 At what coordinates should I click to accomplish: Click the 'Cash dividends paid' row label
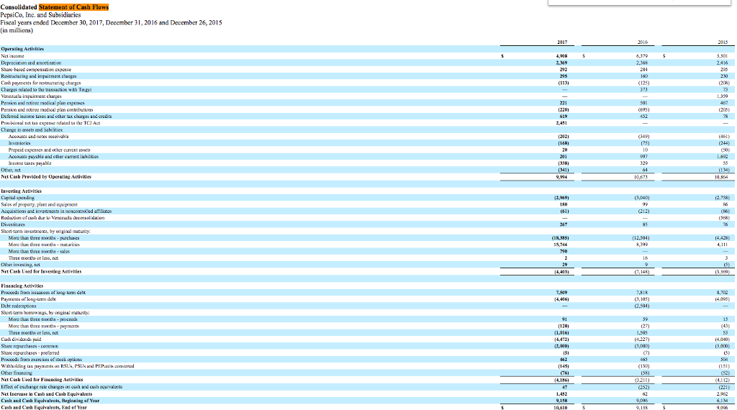click(21, 339)
